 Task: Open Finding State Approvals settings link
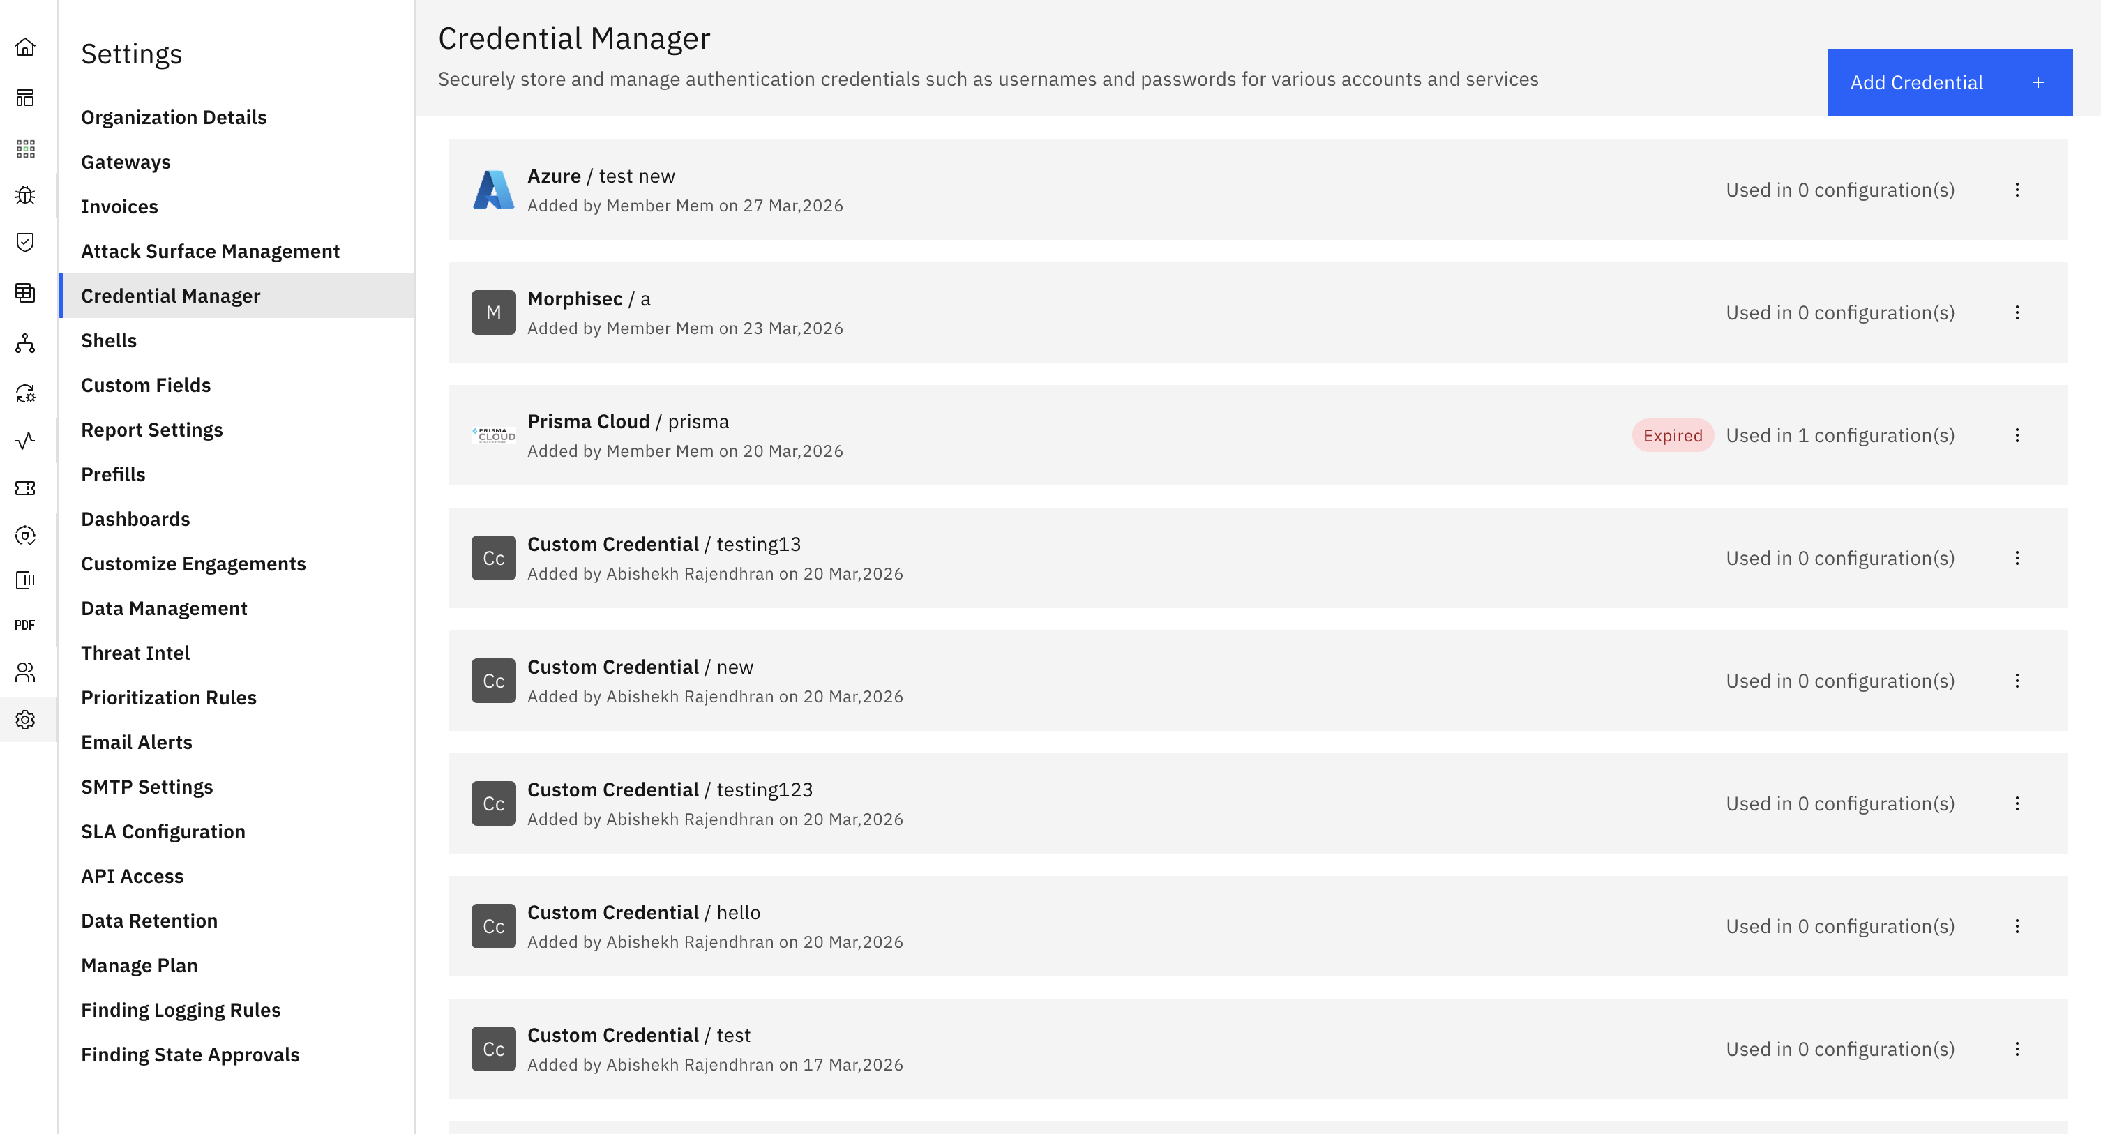190,1055
